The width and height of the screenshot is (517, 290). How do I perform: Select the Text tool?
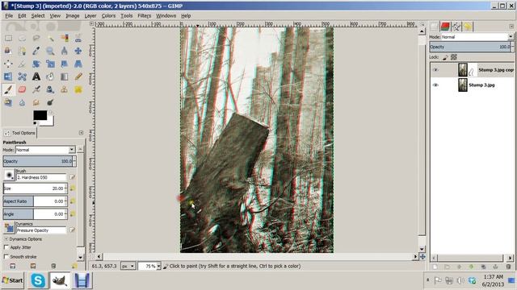pos(36,77)
